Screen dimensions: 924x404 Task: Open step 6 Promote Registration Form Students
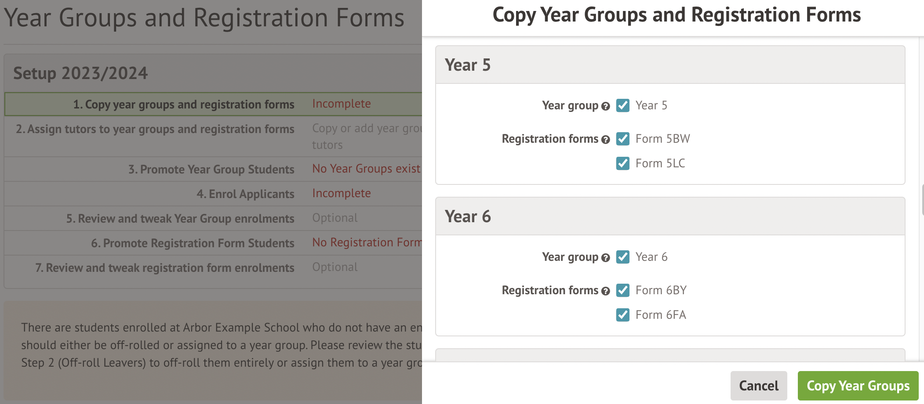pyautogui.click(x=193, y=243)
